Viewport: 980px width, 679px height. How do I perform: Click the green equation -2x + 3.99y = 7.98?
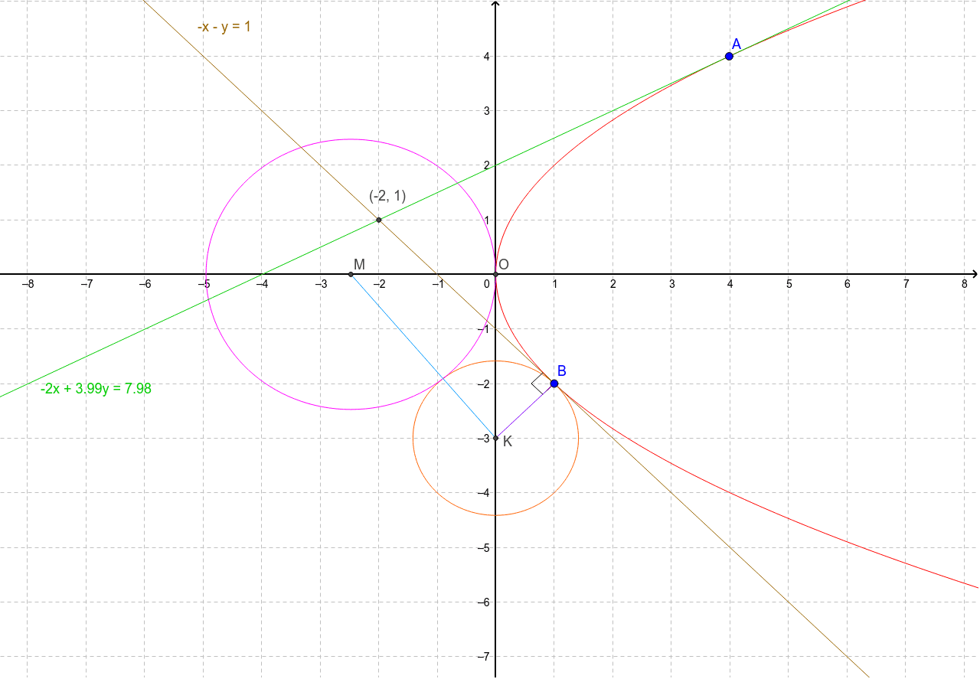[96, 389]
